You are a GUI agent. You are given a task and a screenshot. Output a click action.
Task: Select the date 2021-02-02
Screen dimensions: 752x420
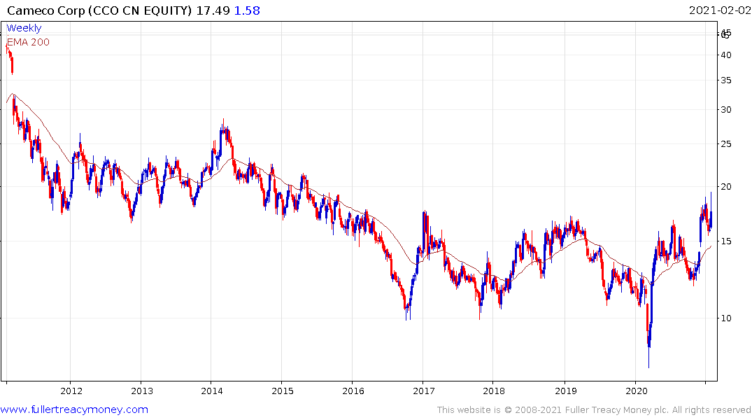pos(720,10)
